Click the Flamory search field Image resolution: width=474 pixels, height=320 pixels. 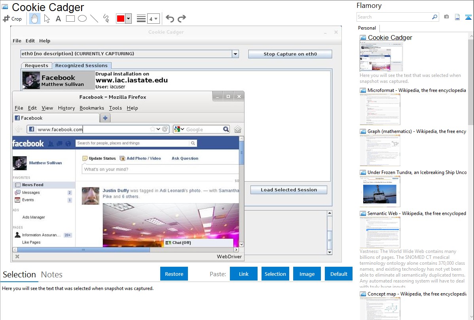[394, 17]
